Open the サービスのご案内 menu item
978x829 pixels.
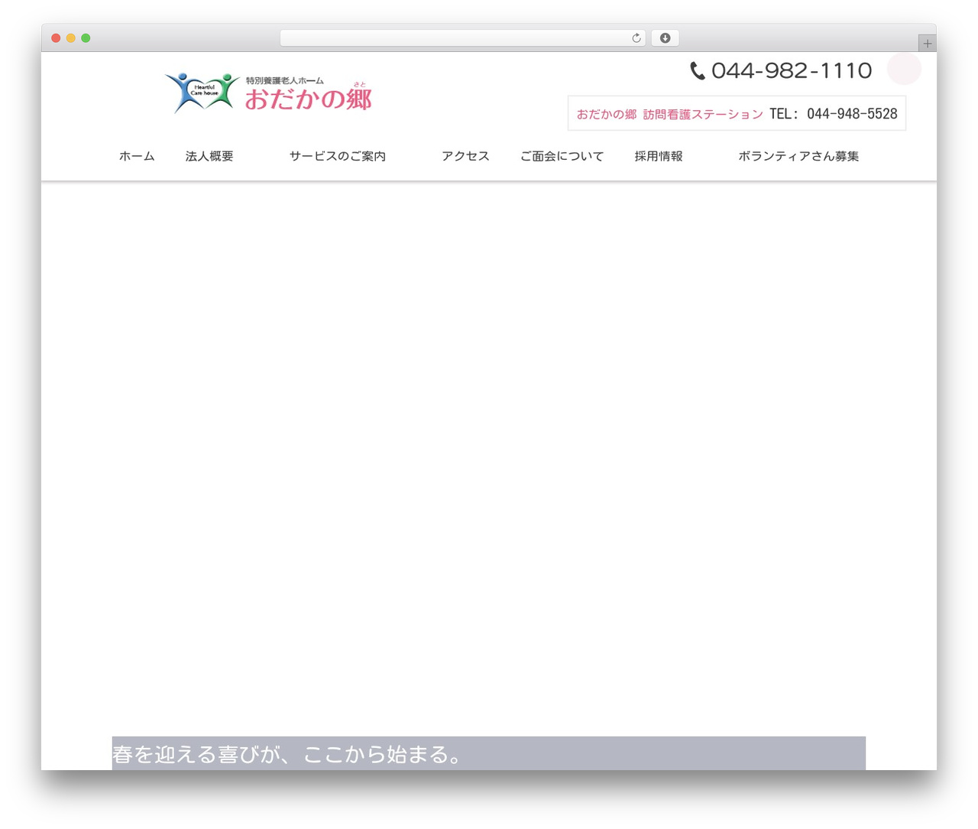point(338,156)
